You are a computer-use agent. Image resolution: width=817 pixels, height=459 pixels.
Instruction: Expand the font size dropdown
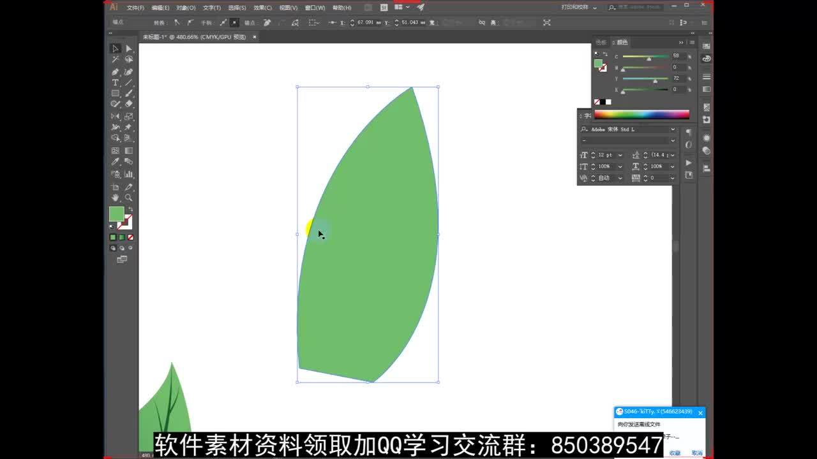coord(620,155)
